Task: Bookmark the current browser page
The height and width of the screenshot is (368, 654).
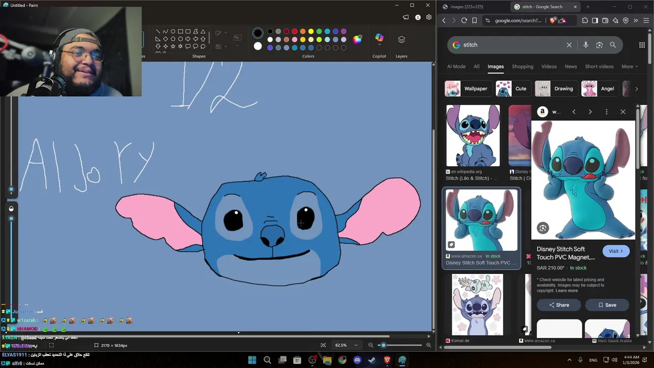Action: click(474, 20)
